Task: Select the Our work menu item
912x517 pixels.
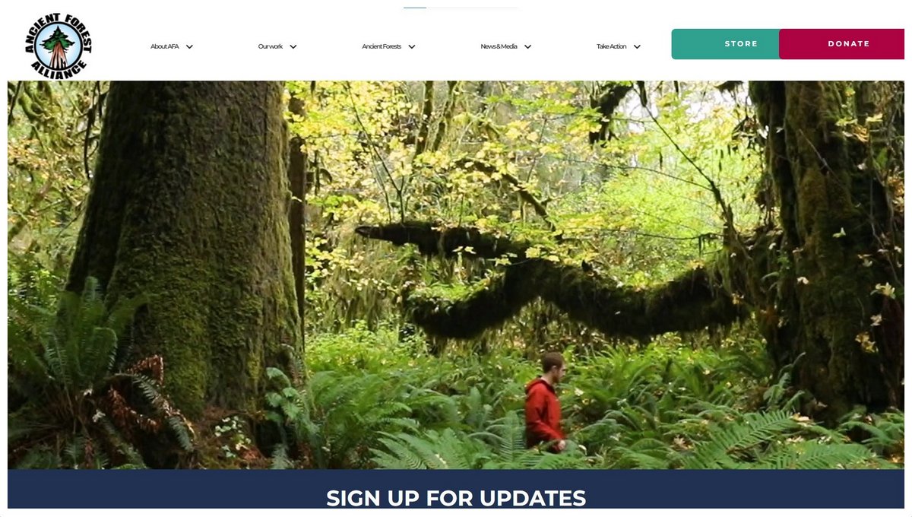Action: tap(271, 47)
